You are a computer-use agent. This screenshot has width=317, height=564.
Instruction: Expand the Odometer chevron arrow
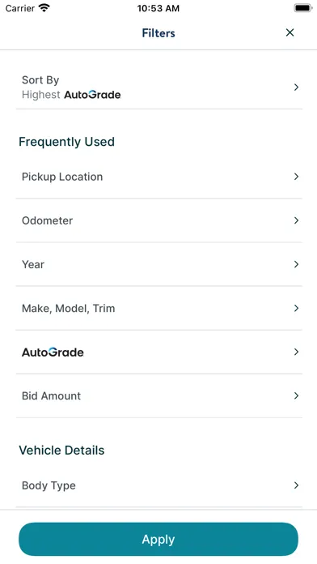[x=296, y=220]
